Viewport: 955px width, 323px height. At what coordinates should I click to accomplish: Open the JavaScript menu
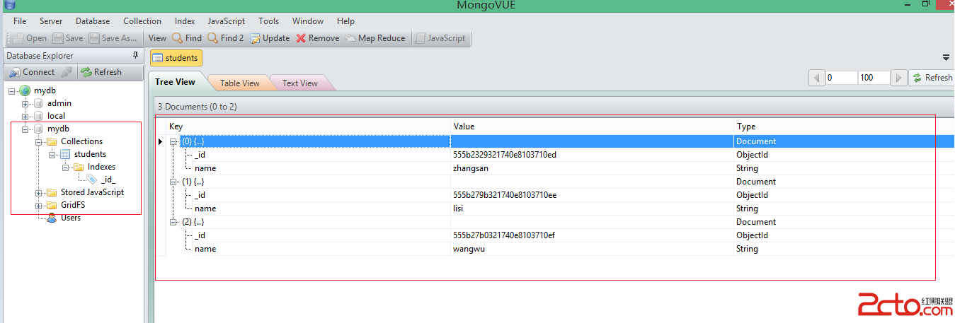227,21
